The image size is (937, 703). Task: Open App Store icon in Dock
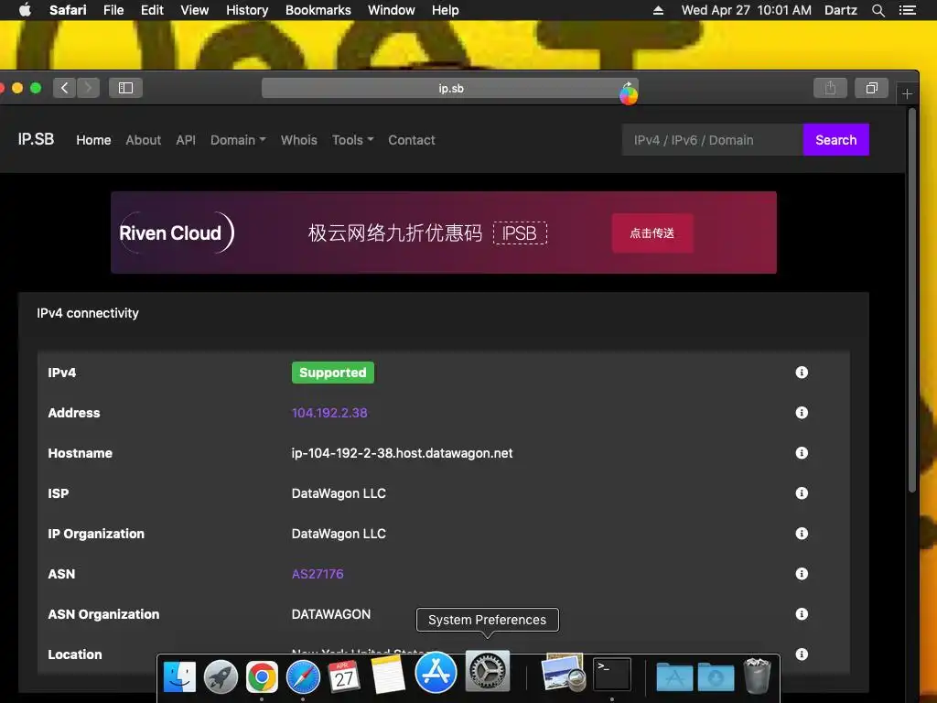(436, 672)
